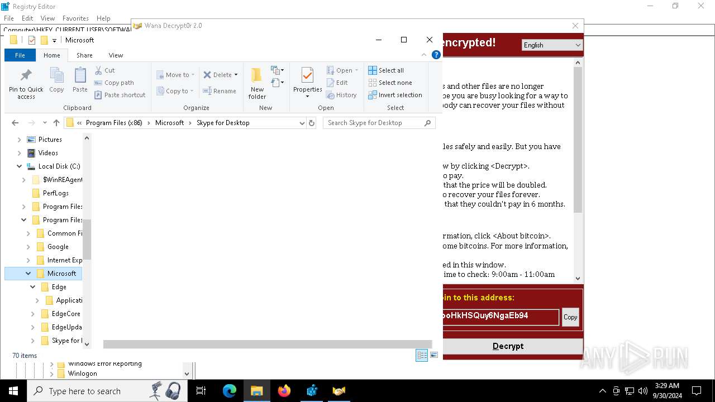Select the Pictures folder in tree

point(50,140)
